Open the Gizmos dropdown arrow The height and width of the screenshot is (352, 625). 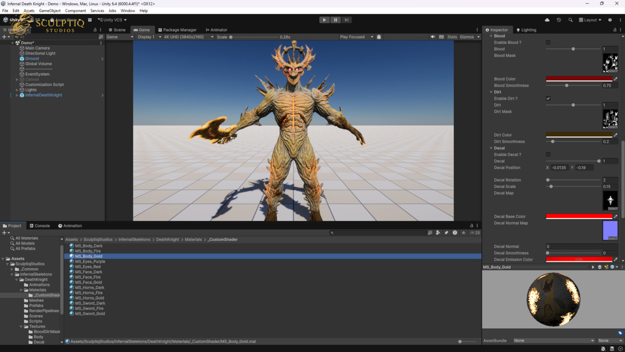[x=479, y=37]
